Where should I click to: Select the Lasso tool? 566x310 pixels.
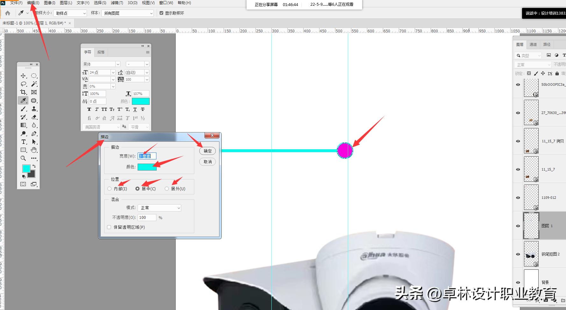point(23,84)
